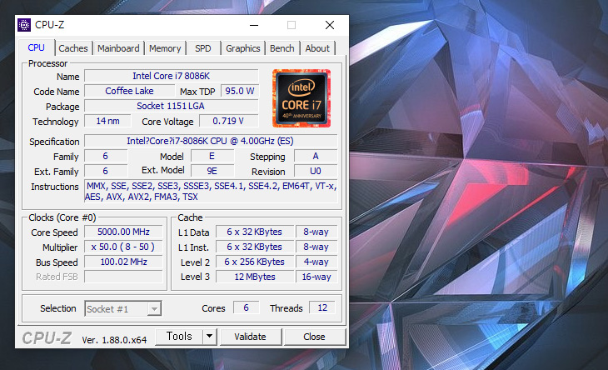Viewport: 608px width, 370px height.
Task: Open the Graphics tab
Action: 242,48
